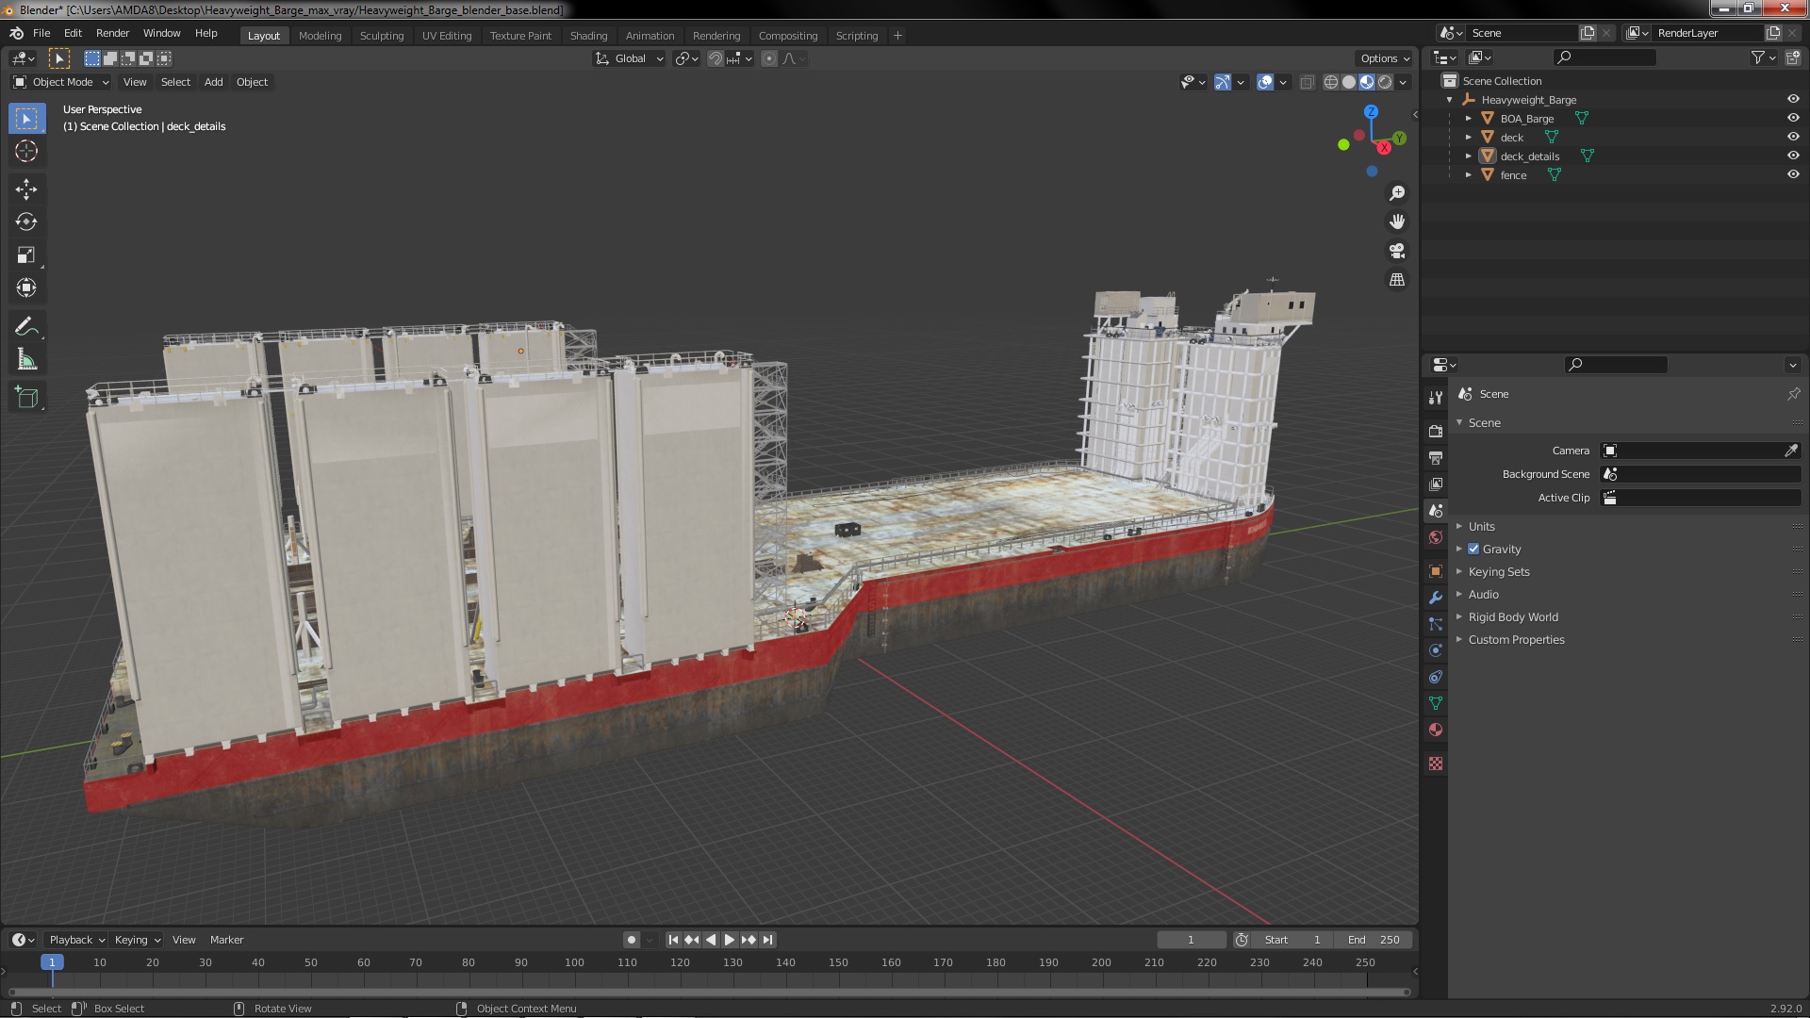The height and width of the screenshot is (1018, 1810).
Task: Toggle the Gravity checkbox
Action: tap(1473, 550)
